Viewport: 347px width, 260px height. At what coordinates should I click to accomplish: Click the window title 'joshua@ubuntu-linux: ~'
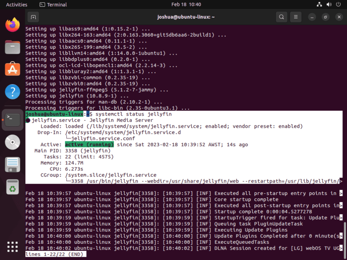(186, 17)
